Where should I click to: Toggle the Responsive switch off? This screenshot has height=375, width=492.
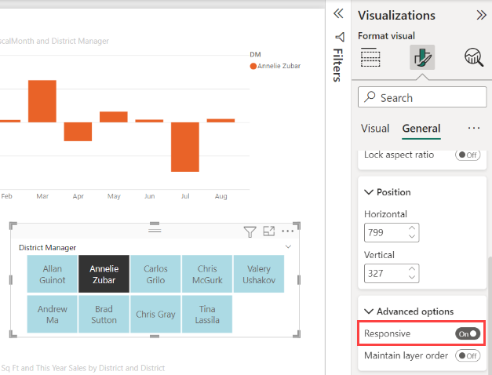coord(468,333)
